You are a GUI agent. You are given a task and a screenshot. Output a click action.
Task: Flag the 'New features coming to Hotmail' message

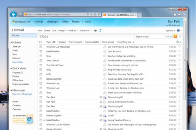pos(180,65)
